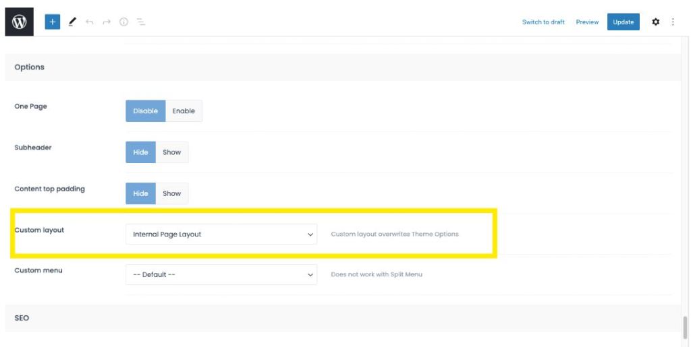The width and height of the screenshot is (691, 347).
Task: Set Subheader to Hide
Action: [x=140, y=152]
